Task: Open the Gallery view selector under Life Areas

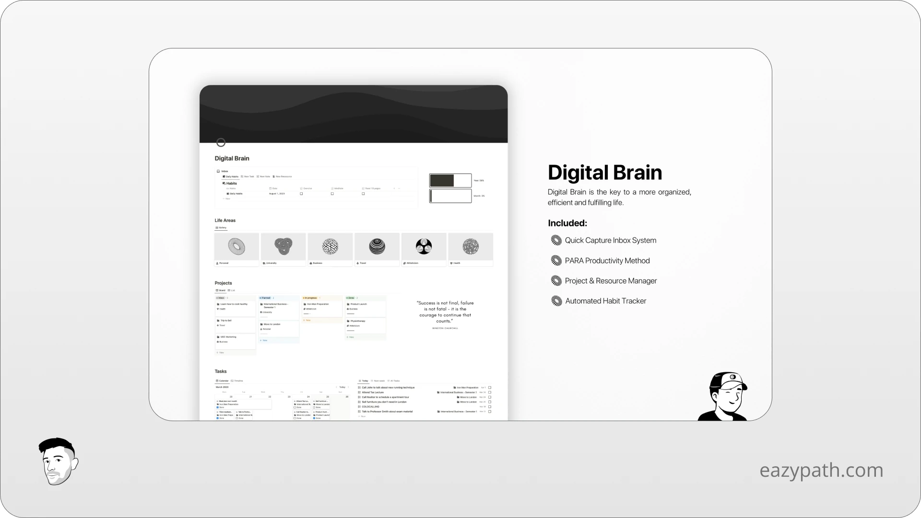Action: (222, 228)
